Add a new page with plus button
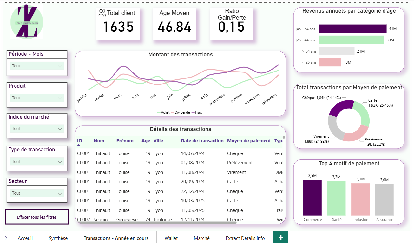 click(x=280, y=238)
